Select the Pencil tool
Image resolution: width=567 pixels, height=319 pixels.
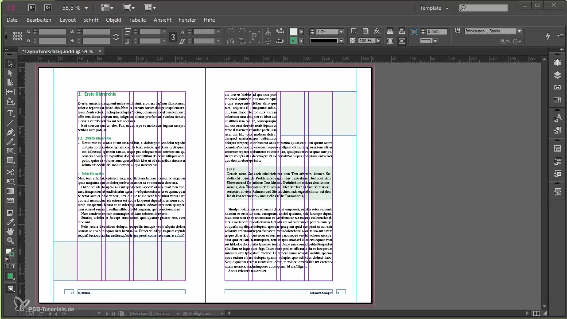[10, 141]
